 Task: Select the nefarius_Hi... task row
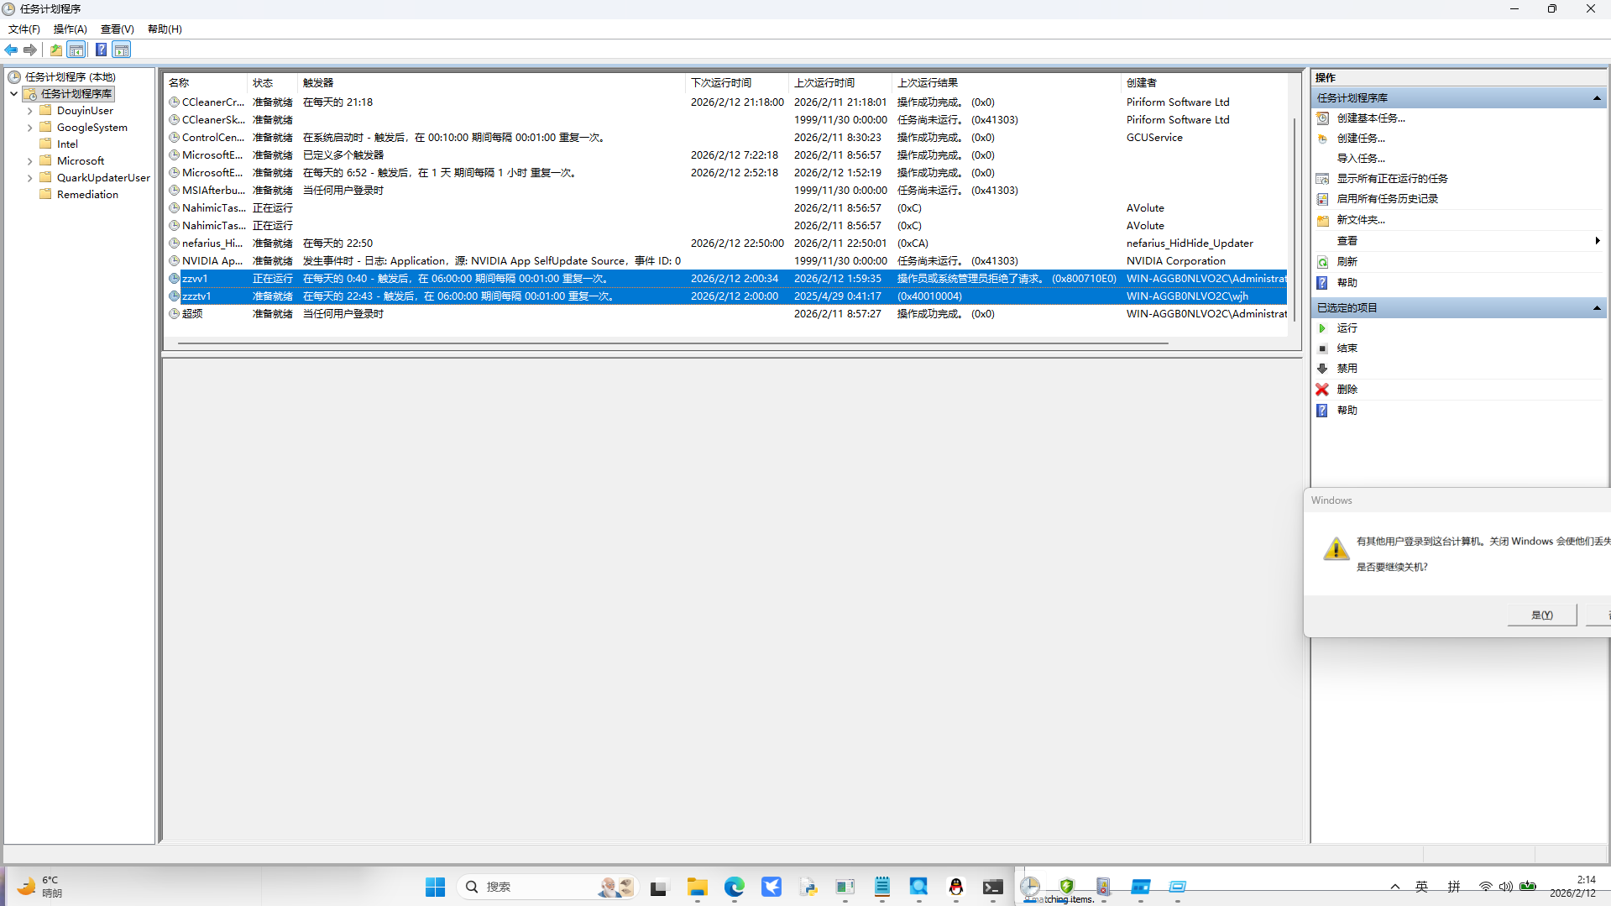coord(212,244)
